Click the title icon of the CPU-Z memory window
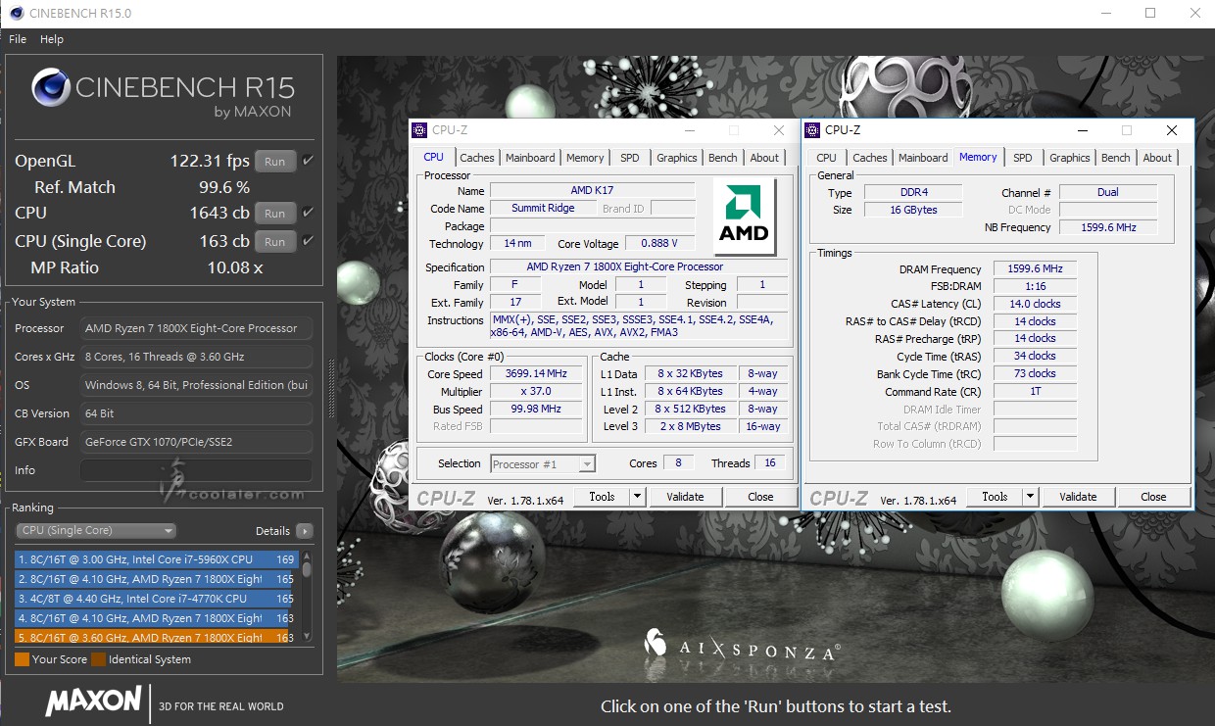Screen dimensions: 1215x726 point(812,129)
